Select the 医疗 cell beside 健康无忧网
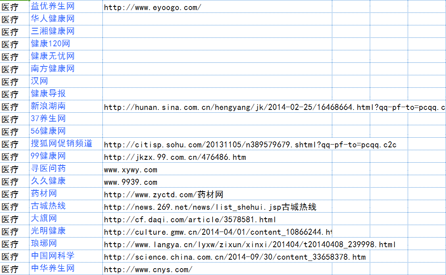Viewport: 446px width, 275px height. (15, 56)
